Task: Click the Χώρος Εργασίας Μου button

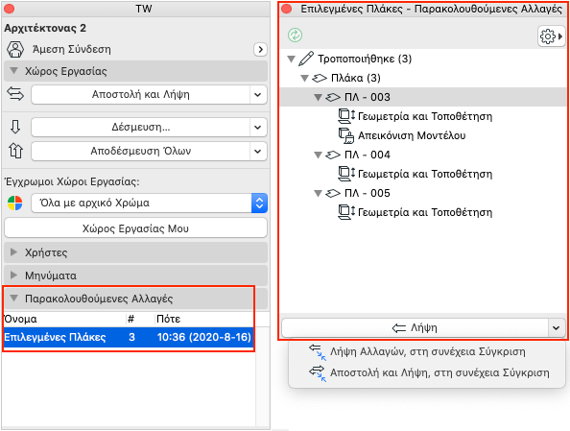Action: [135, 228]
